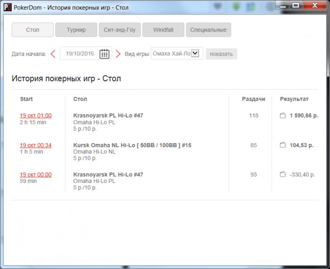Click hands count 118

pyautogui.click(x=254, y=116)
